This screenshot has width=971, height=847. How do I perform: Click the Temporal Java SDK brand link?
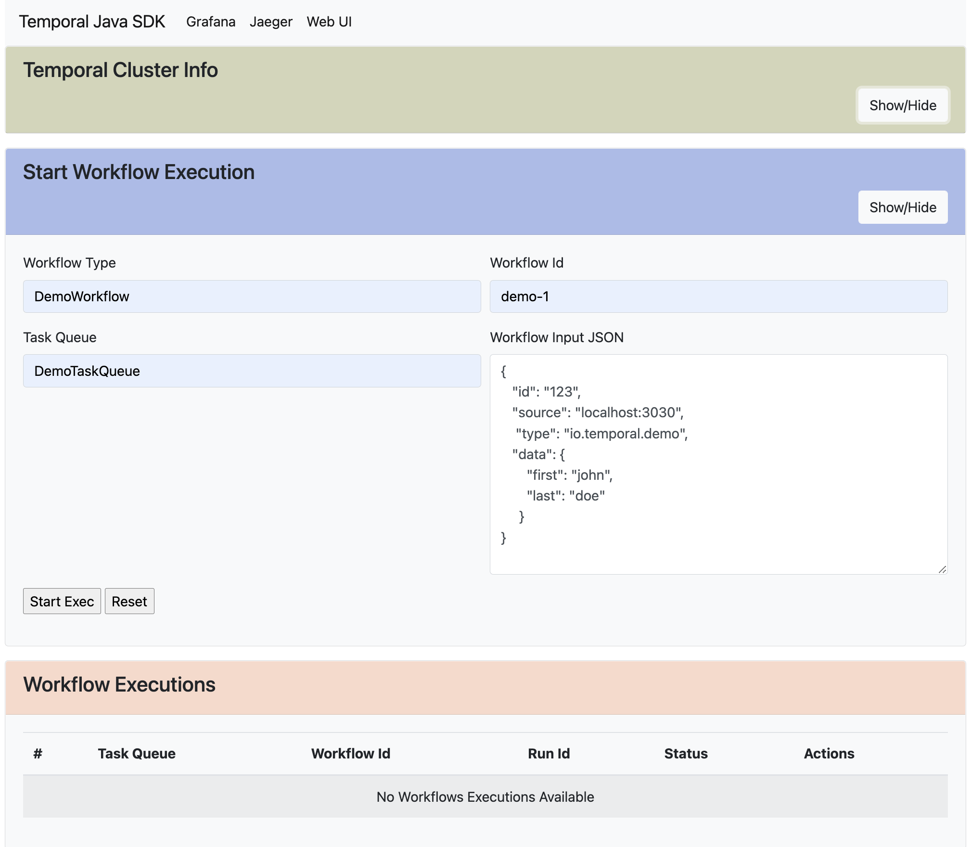pyautogui.click(x=92, y=22)
